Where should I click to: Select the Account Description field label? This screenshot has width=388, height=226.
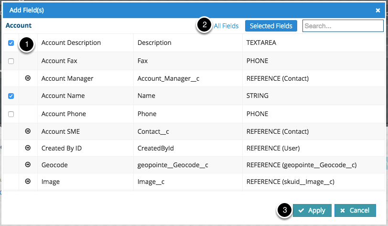(x=71, y=43)
